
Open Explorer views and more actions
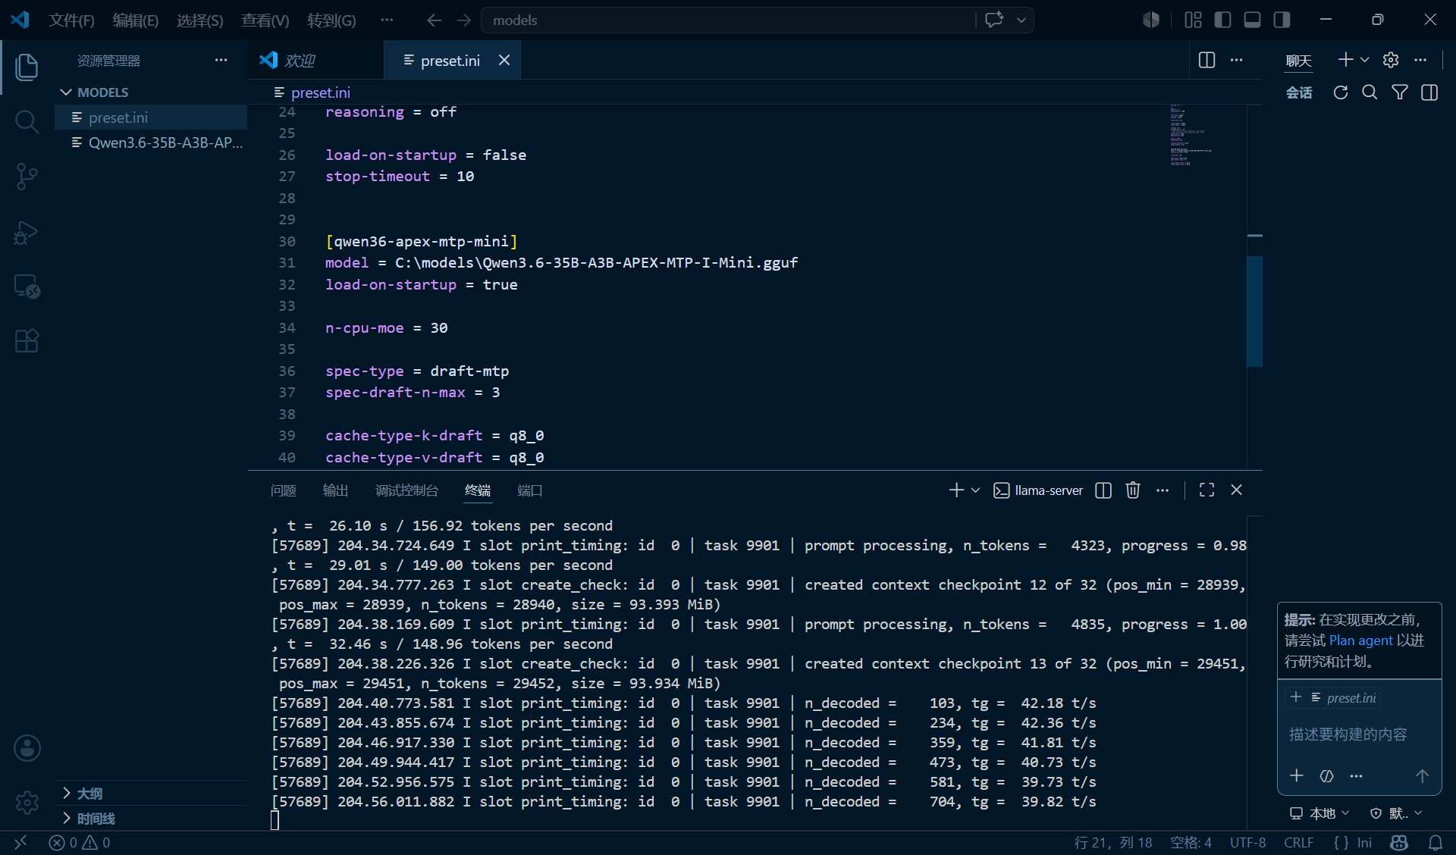[x=221, y=60]
